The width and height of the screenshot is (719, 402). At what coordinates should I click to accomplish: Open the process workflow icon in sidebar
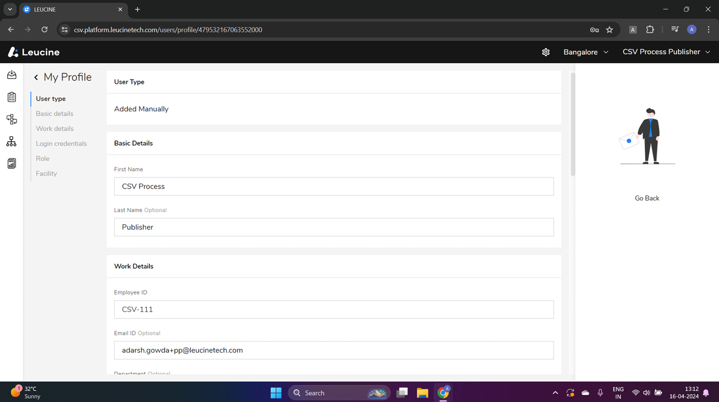[12, 119]
